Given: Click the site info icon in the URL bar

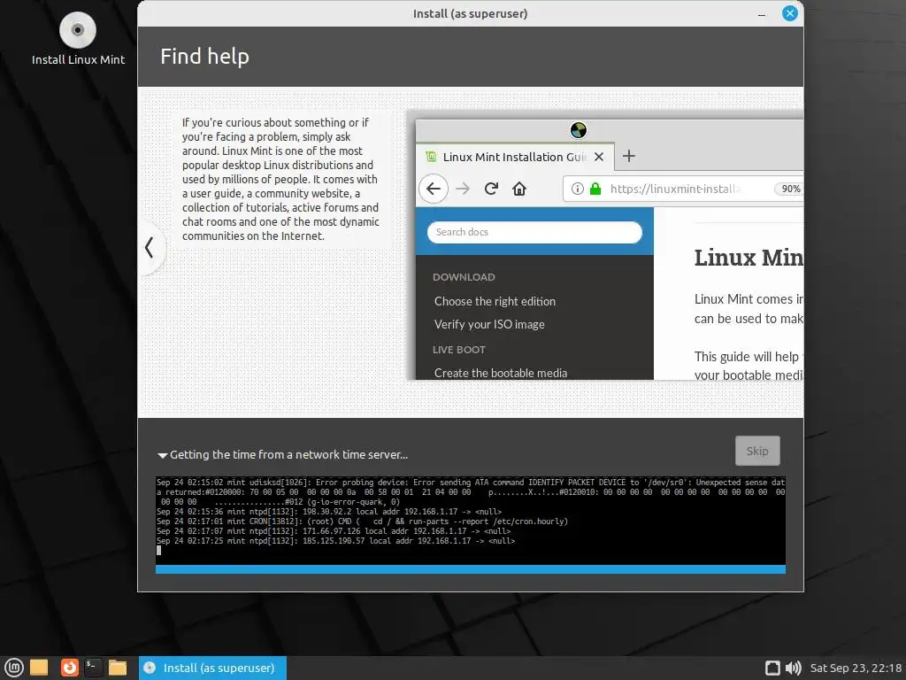Looking at the screenshot, I should [577, 189].
